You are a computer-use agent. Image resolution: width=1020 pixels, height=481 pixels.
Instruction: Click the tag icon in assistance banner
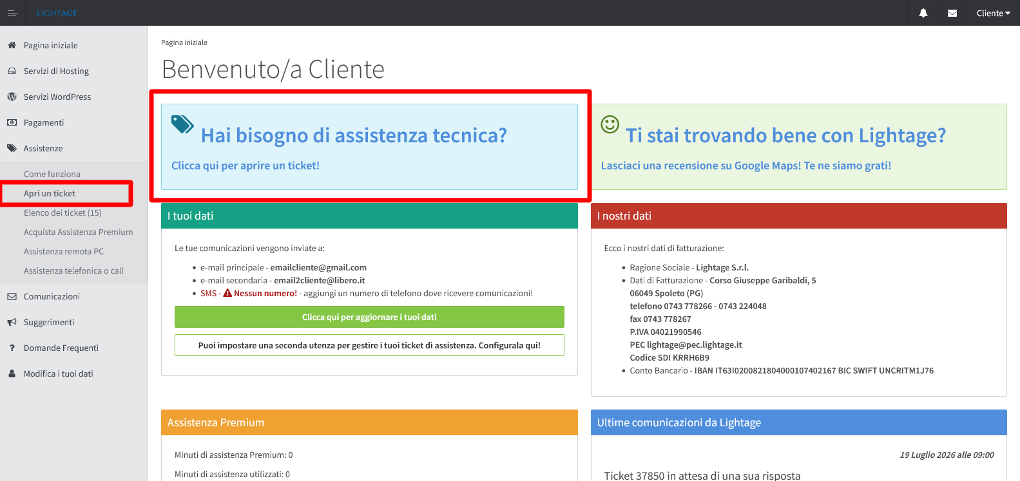182,124
